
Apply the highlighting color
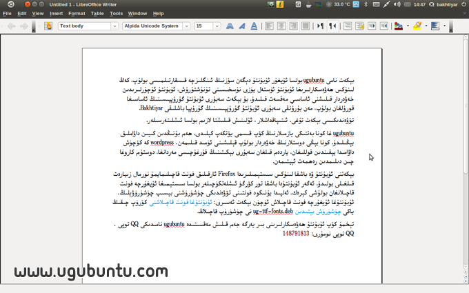tap(417, 26)
